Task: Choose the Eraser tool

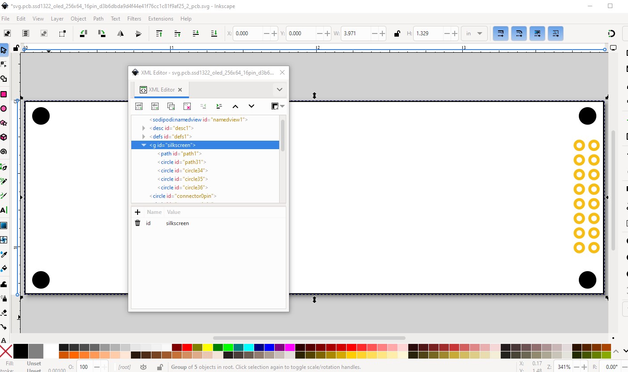Action: pos(4,313)
